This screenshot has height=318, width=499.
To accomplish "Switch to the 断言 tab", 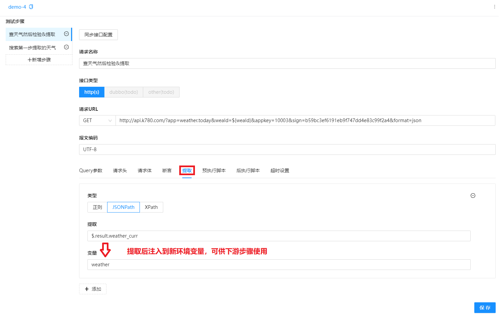I will click(167, 171).
